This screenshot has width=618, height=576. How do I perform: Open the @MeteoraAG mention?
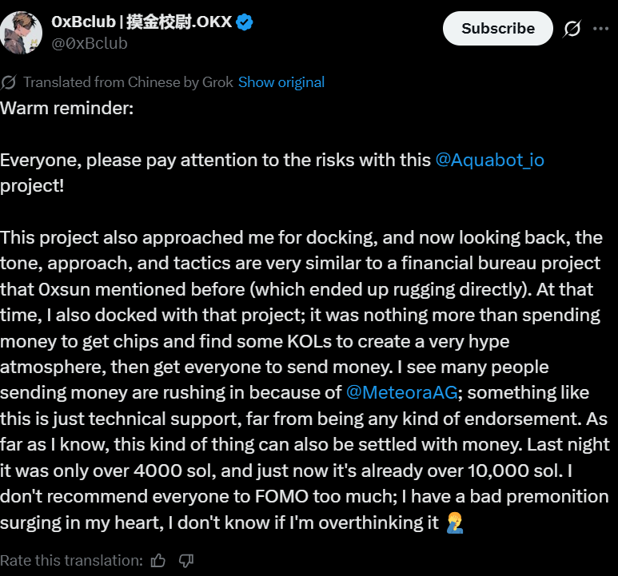(401, 392)
